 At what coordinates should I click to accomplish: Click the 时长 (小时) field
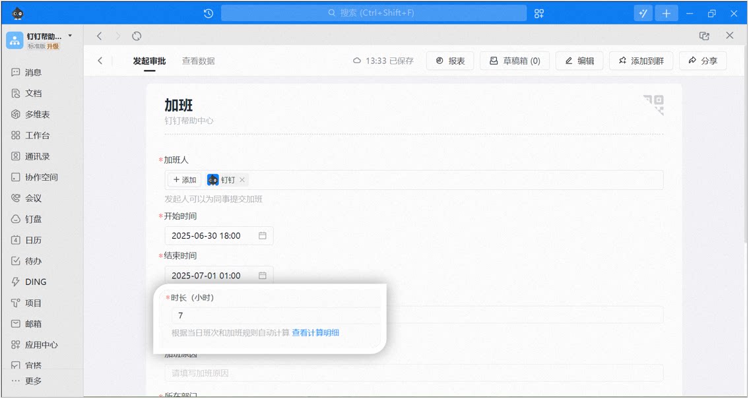[275, 315]
